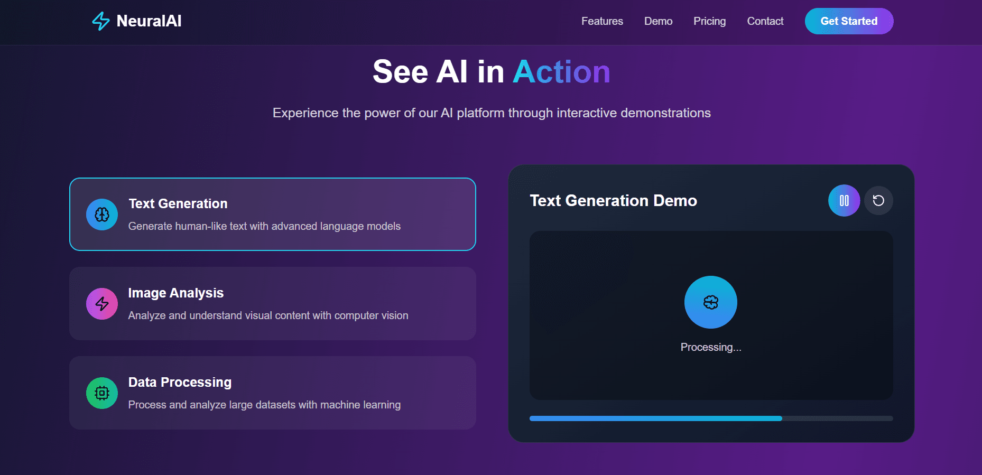
Task: Click the 'See AI in Action' headline
Action: (492, 71)
